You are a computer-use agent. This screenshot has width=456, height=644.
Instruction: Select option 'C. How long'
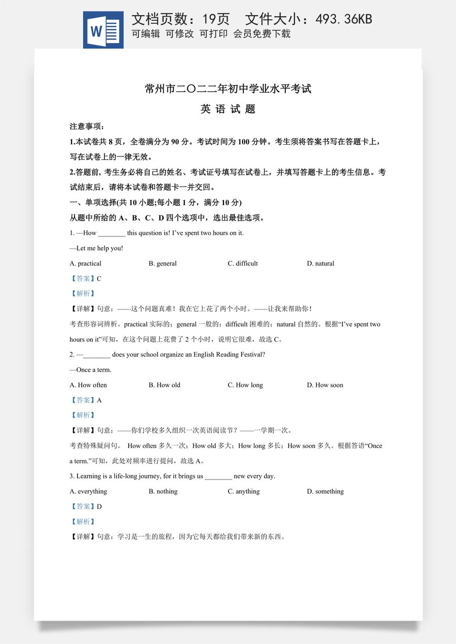point(245,385)
